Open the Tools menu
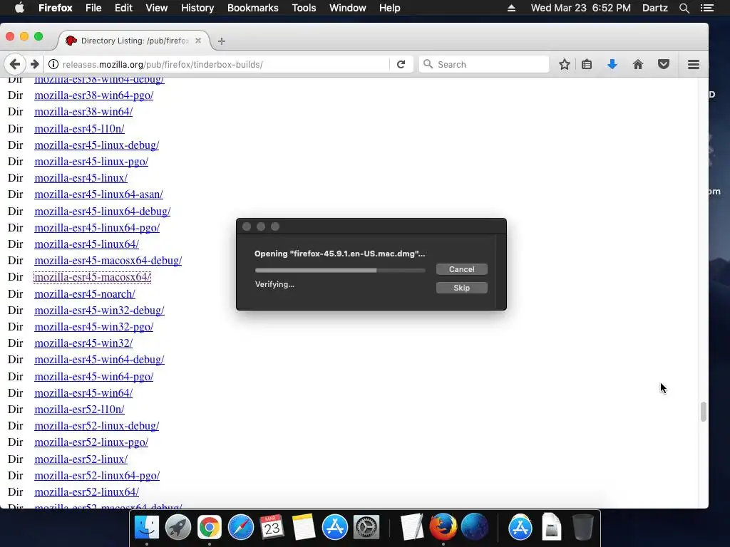Viewport: 730px width, 547px height. pyautogui.click(x=304, y=8)
